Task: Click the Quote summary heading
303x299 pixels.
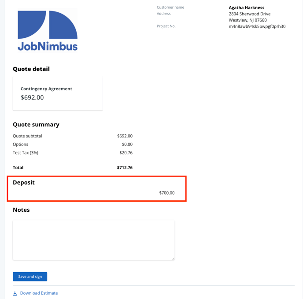Action: click(36, 125)
